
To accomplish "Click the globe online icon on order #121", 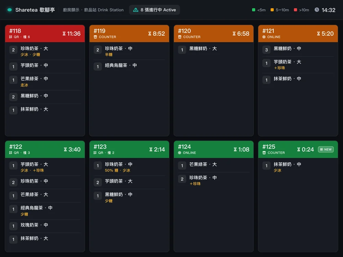I will tap(264, 37).
